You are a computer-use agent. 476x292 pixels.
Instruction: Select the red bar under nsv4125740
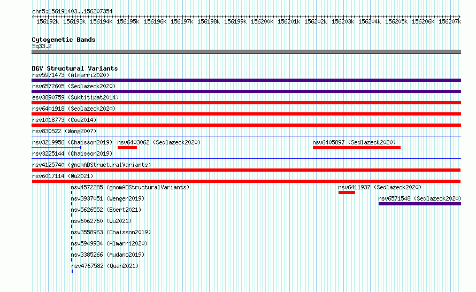(246, 170)
